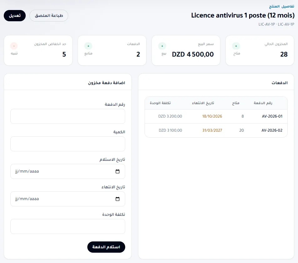This screenshot has width=298, height=263.
Task: Click the تكلفة الوحدة column header
Action: (x=160, y=103)
